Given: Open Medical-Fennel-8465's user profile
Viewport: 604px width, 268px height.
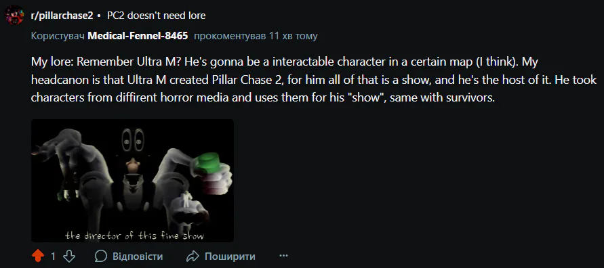Looking at the screenshot, I should [x=138, y=36].
